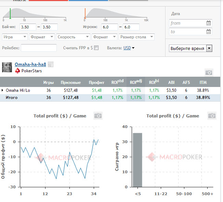The image size is (223, 202).
Task: Open the USD currency dropdown
Action: click(129, 48)
